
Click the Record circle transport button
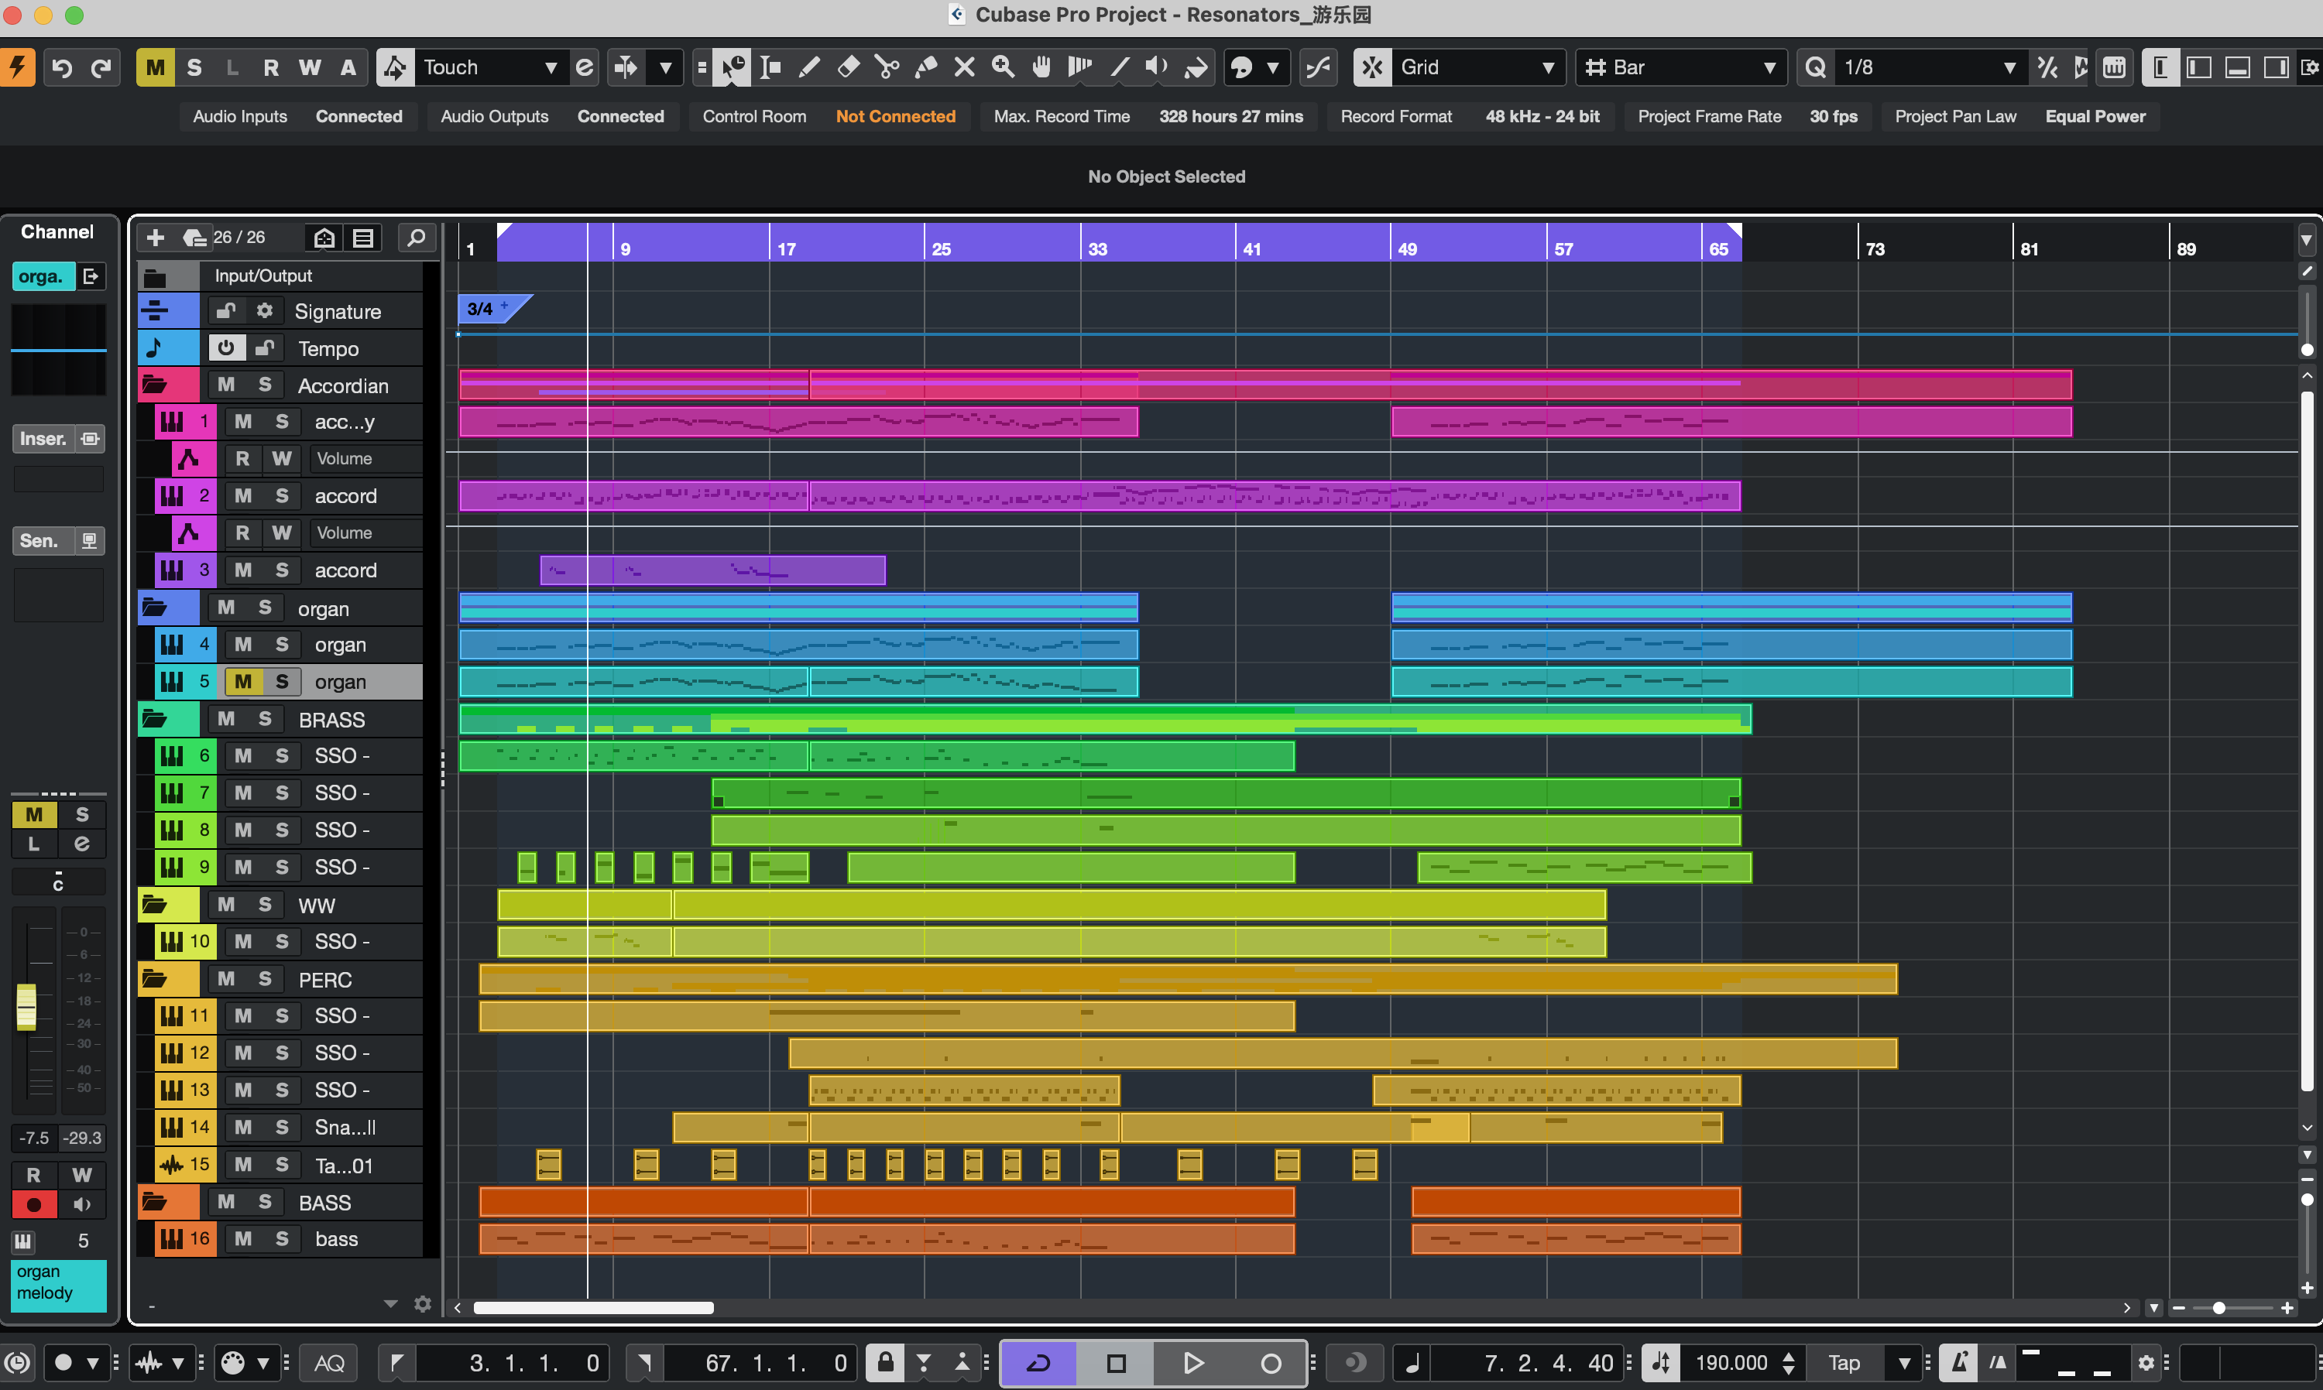pyautogui.click(x=1271, y=1363)
